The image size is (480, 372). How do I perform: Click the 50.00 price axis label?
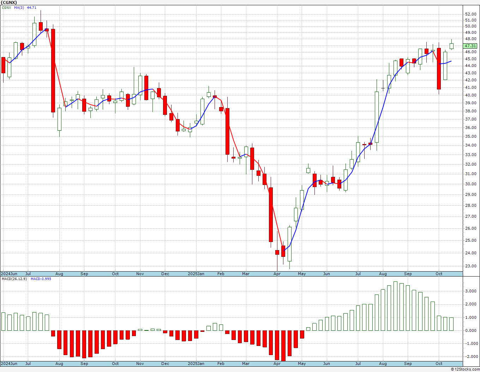471,26
